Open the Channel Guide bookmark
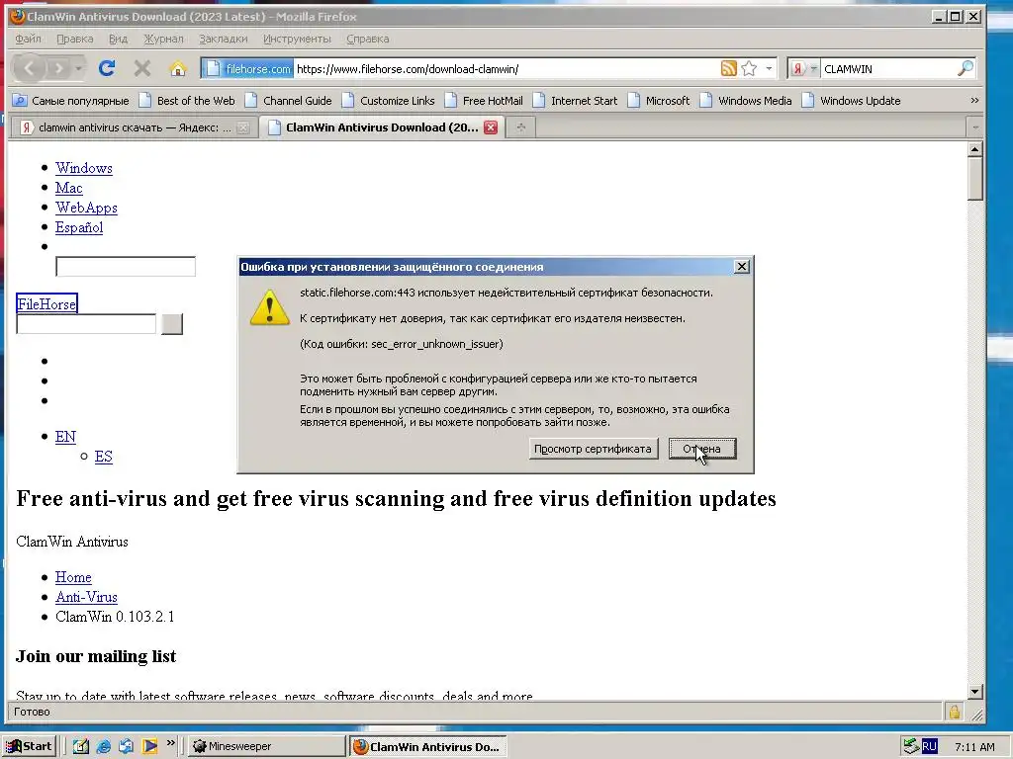 point(288,101)
